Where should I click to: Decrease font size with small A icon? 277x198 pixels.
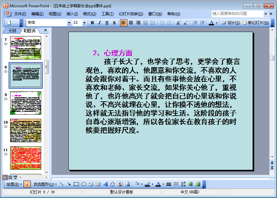[186, 22]
